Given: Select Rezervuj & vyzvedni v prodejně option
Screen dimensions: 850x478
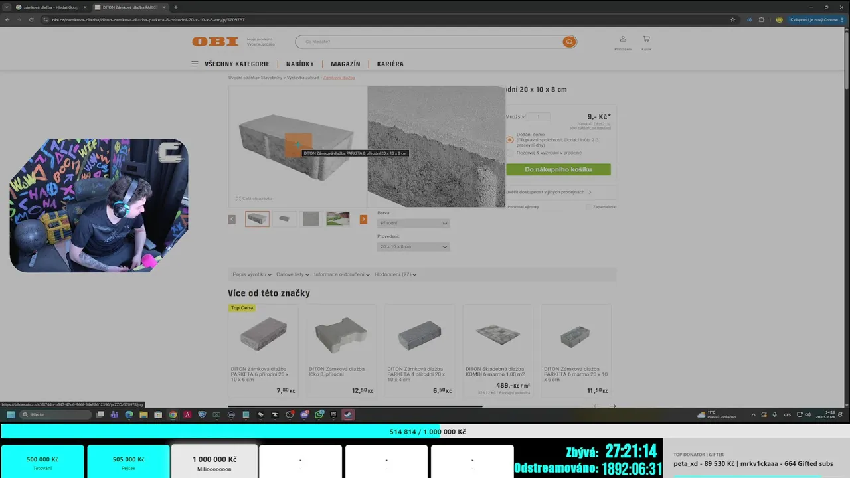Looking at the screenshot, I should tap(509, 153).
